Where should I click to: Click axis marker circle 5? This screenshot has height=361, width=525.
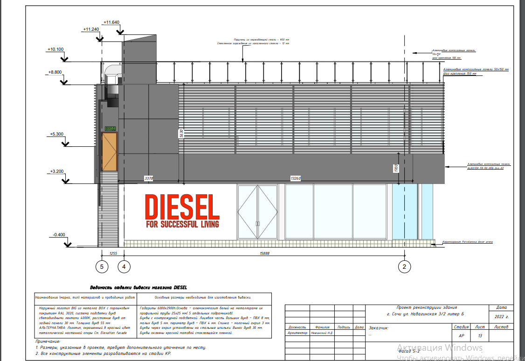coord(102,266)
